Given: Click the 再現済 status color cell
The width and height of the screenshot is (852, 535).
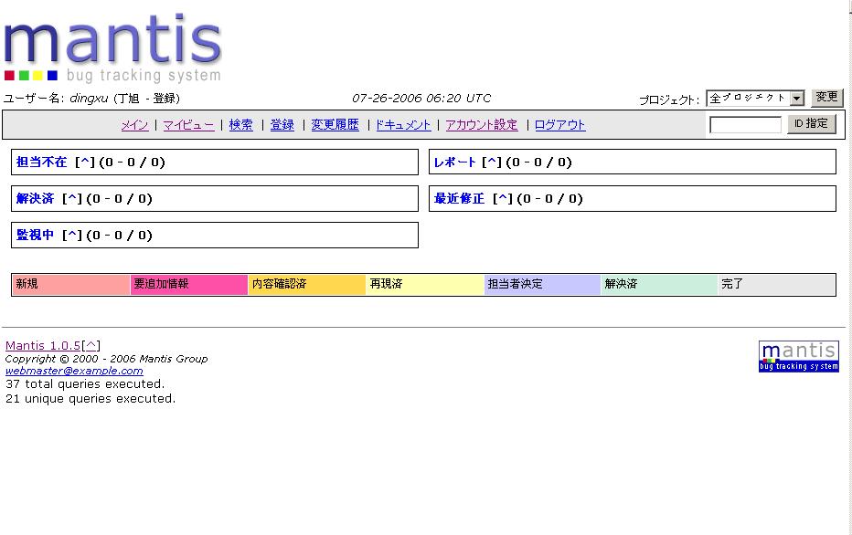Looking at the screenshot, I should coord(425,284).
